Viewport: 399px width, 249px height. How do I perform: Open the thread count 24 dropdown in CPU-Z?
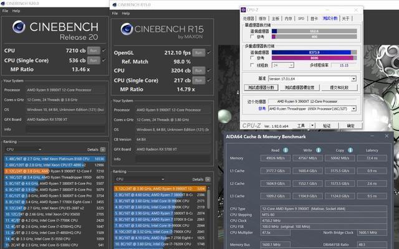click(282, 65)
